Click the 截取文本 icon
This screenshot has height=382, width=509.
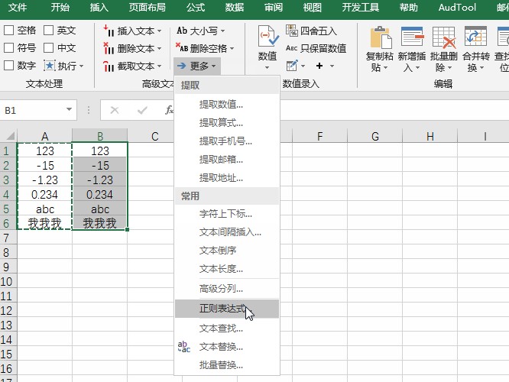point(109,66)
